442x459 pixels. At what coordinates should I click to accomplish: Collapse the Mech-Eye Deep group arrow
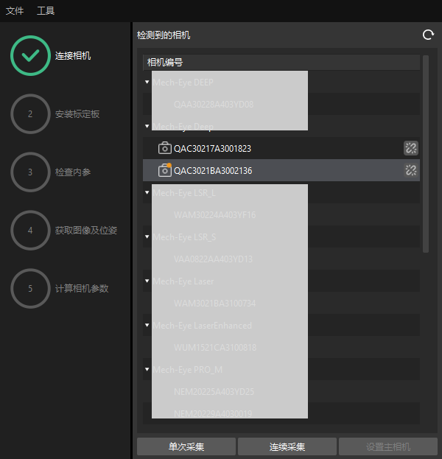(x=147, y=126)
